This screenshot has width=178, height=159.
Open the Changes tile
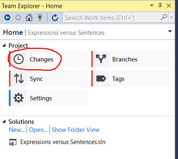coord(48,59)
